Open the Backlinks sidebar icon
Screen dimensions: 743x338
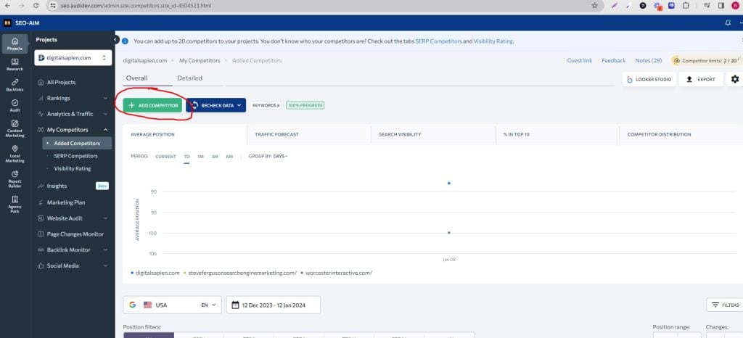(x=15, y=85)
